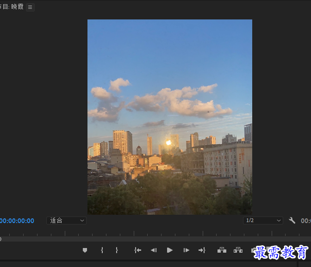
Task: Click the Mark In button
Action: [x=102, y=250]
